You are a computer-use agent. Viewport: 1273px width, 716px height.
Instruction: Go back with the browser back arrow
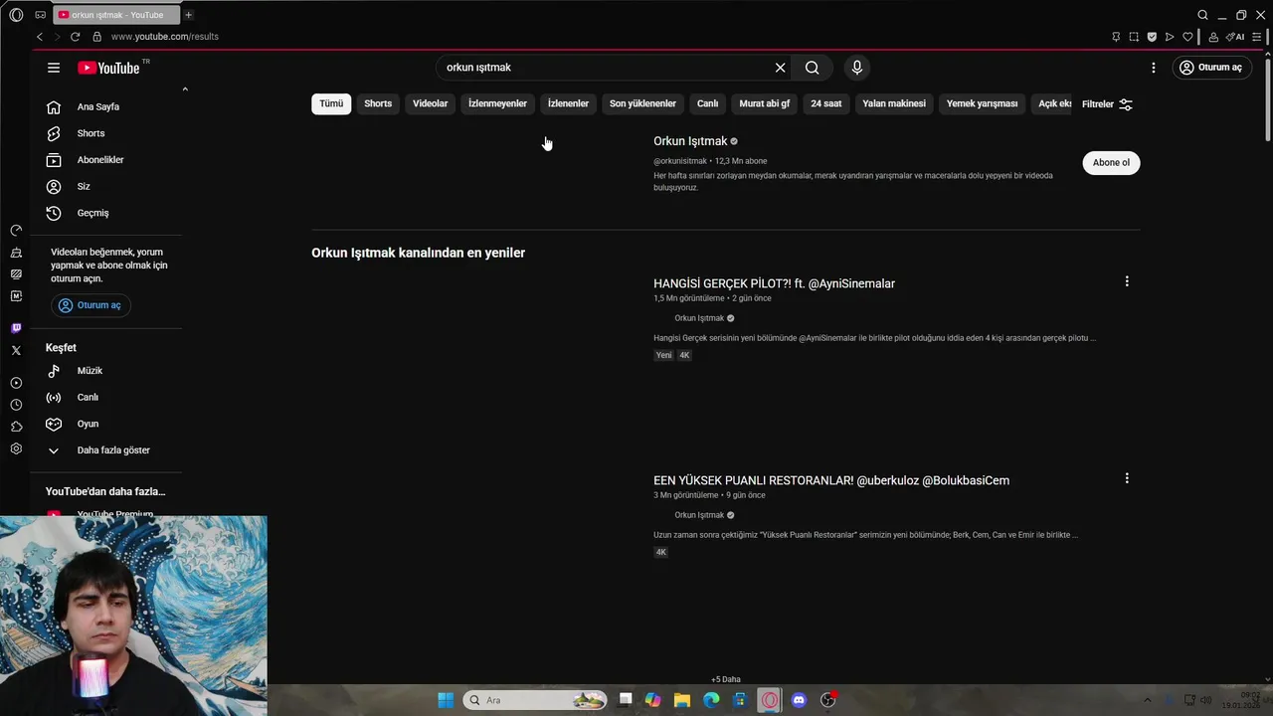pos(40,37)
